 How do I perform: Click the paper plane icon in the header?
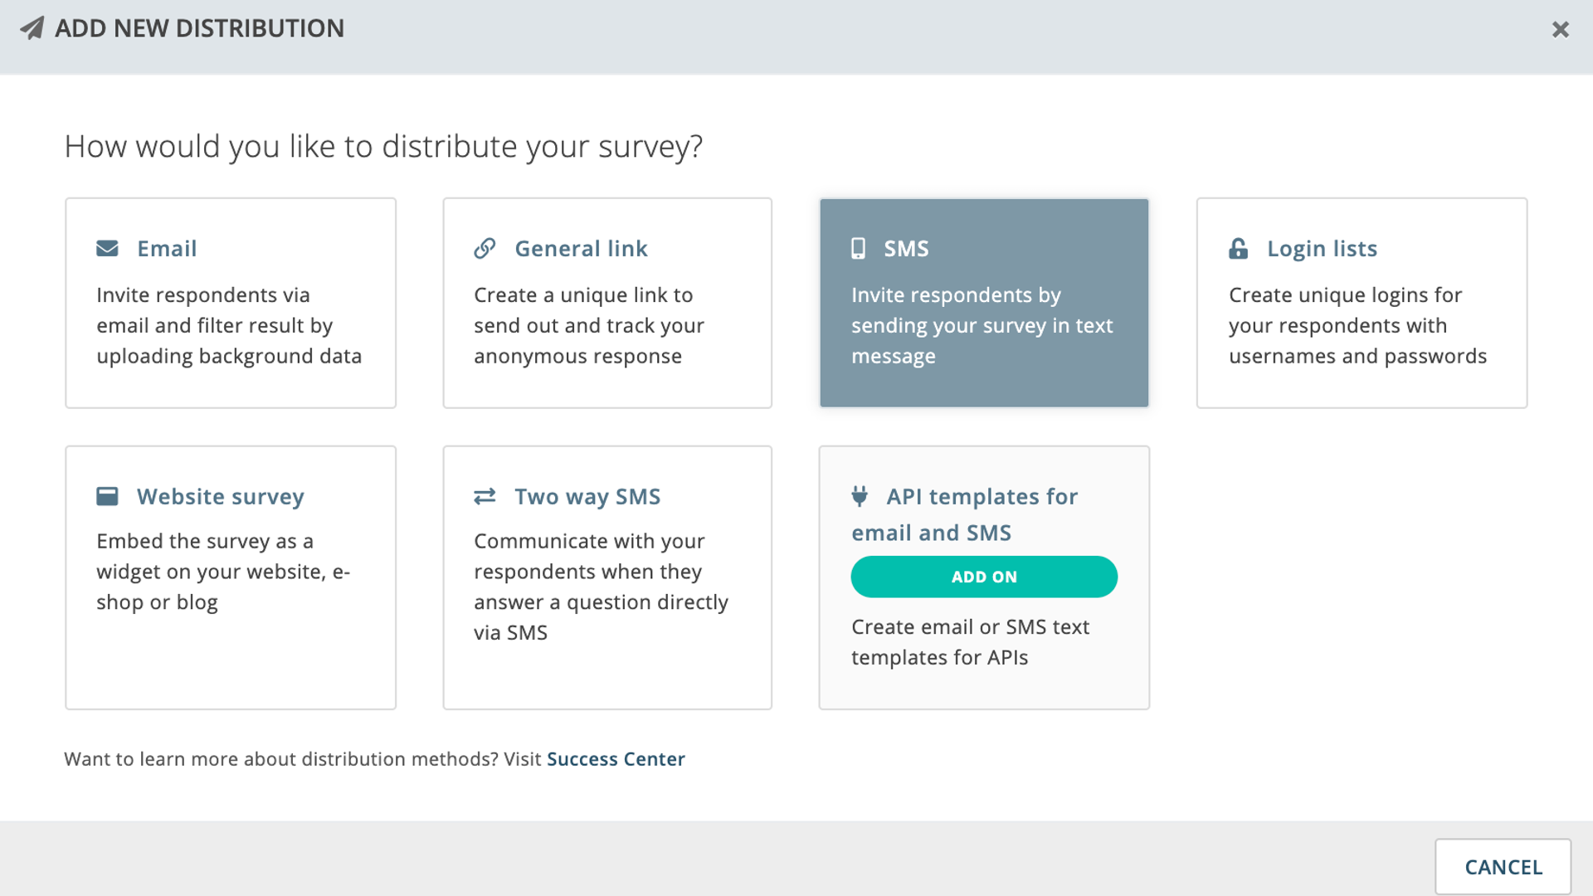pyautogui.click(x=32, y=28)
